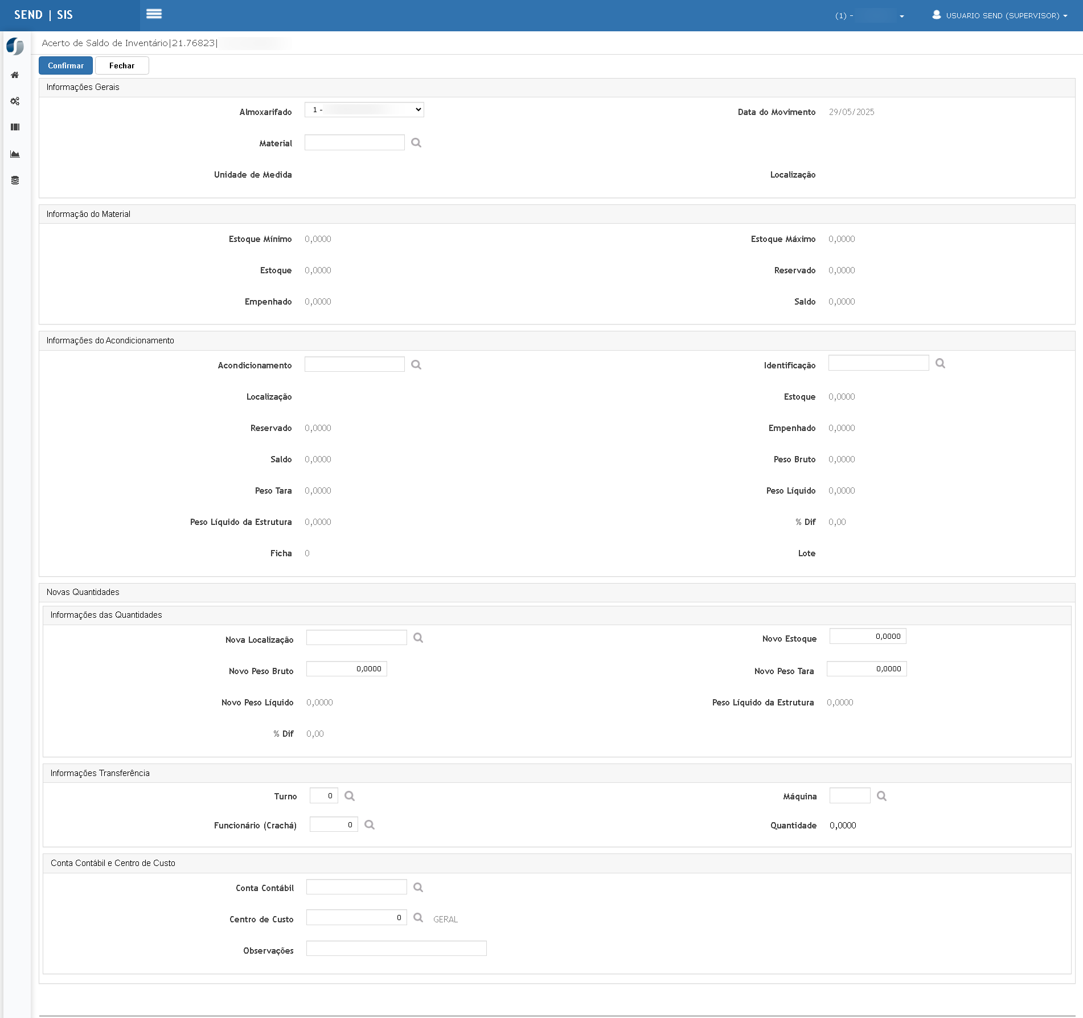
Task: Click the GERAL cost center text
Action: 445,920
